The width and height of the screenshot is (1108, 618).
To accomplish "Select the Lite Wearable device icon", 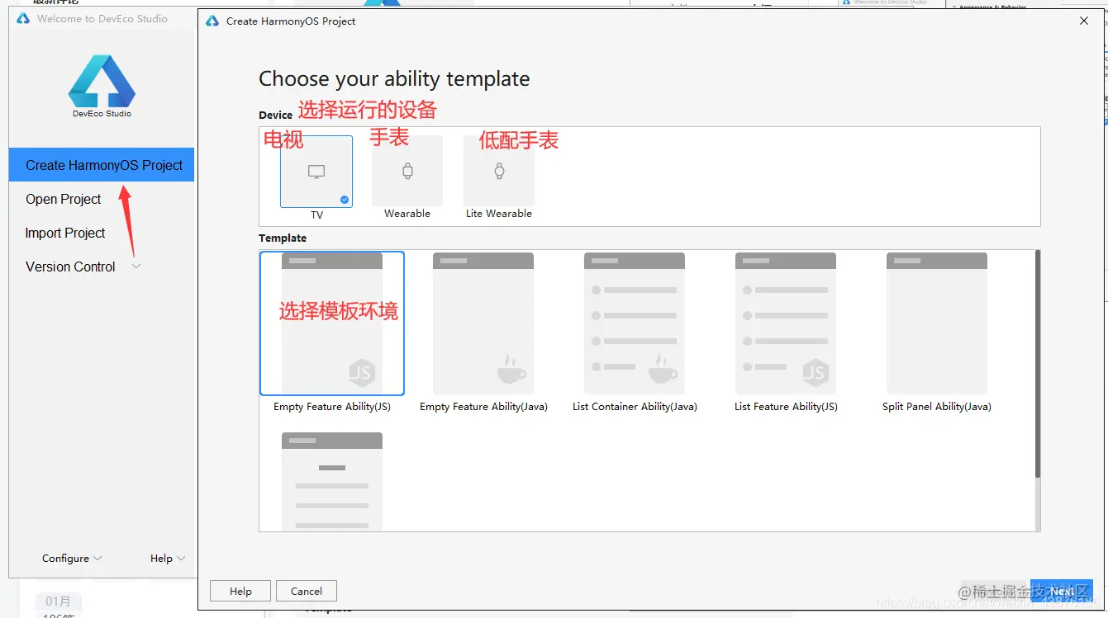I will (499, 171).
